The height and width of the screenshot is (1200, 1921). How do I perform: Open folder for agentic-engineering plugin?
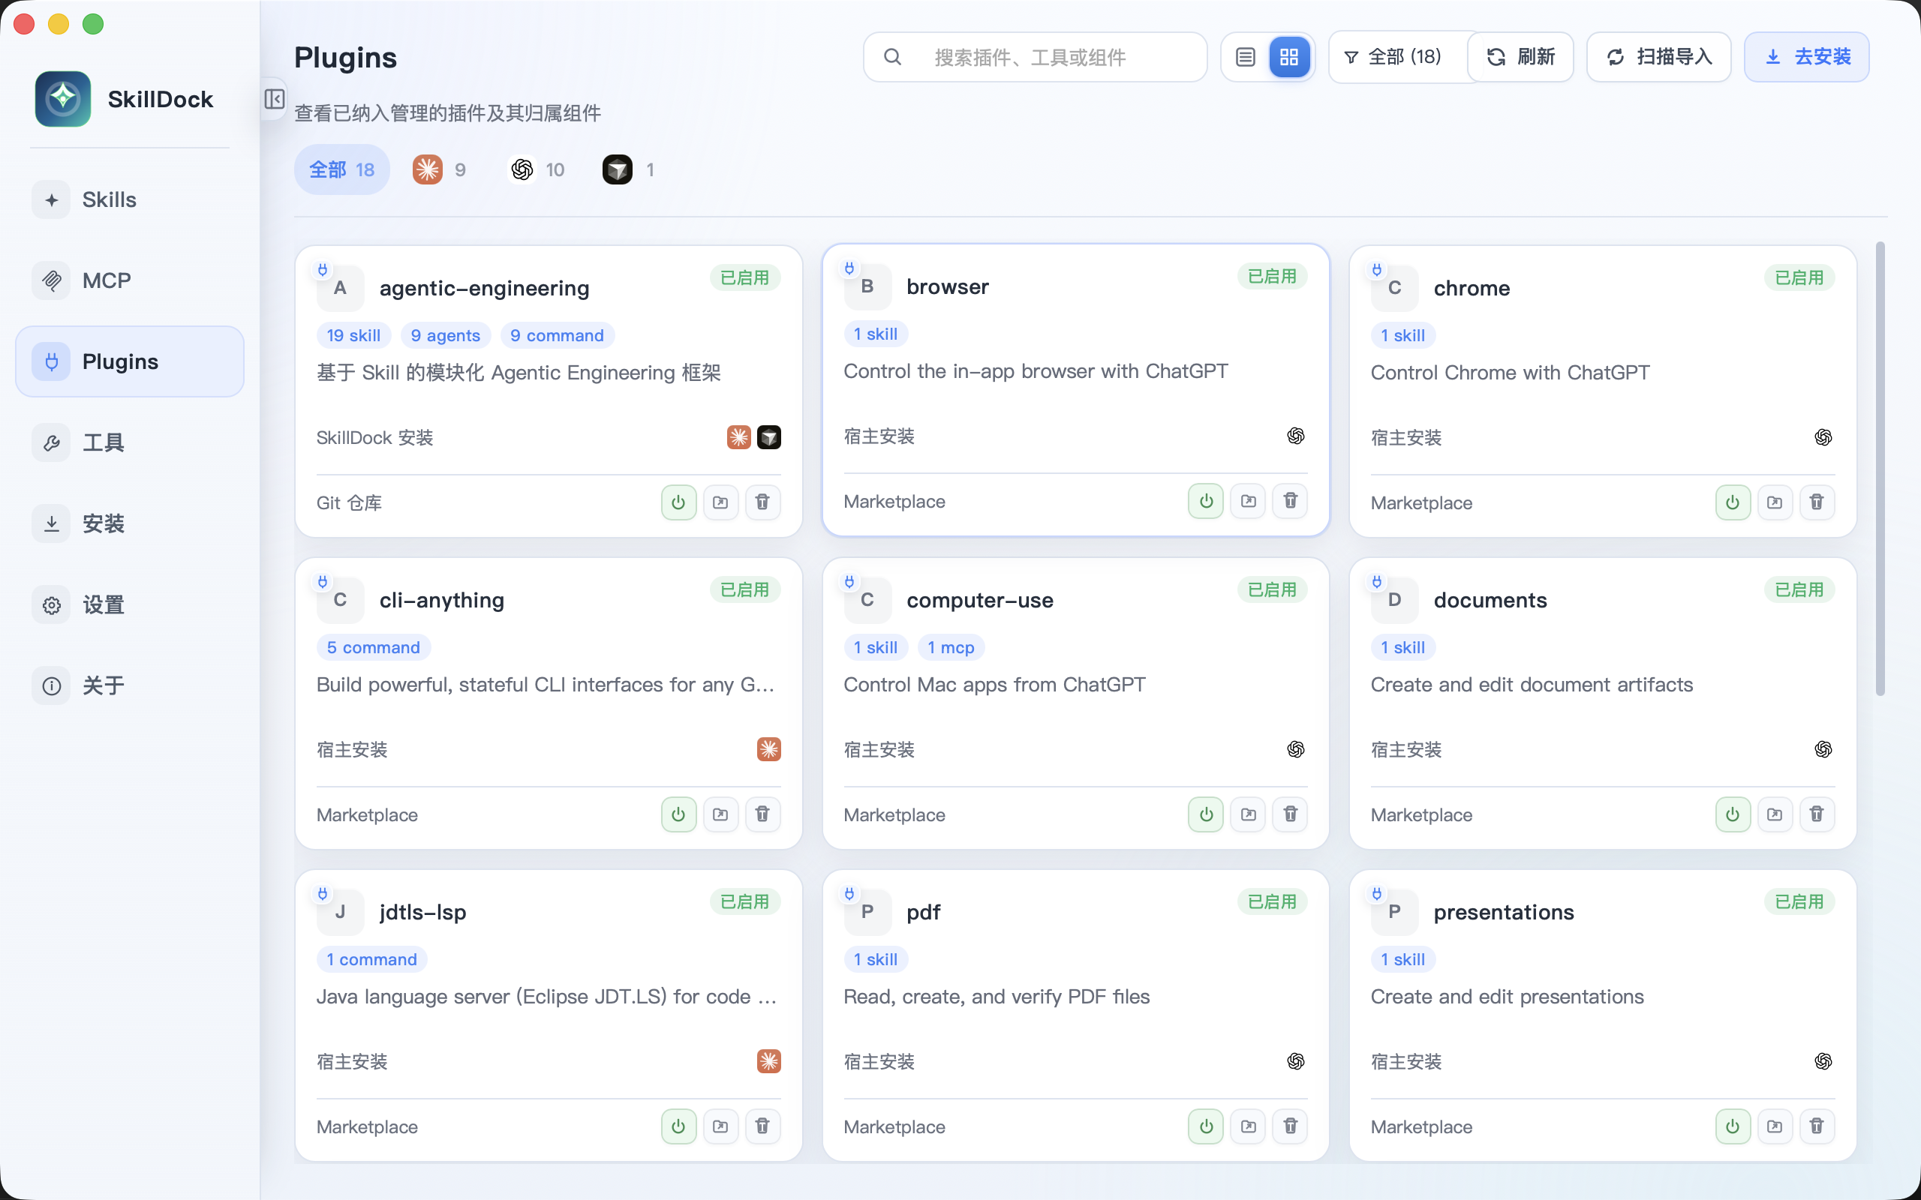point(721,502)
